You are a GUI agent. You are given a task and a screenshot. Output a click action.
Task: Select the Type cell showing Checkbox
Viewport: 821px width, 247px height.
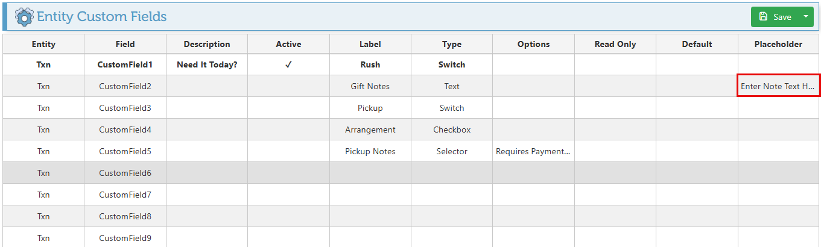(451, 130)
